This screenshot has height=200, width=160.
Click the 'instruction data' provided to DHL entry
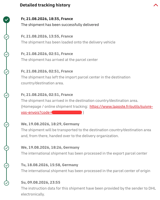click(x=88, y=191)
